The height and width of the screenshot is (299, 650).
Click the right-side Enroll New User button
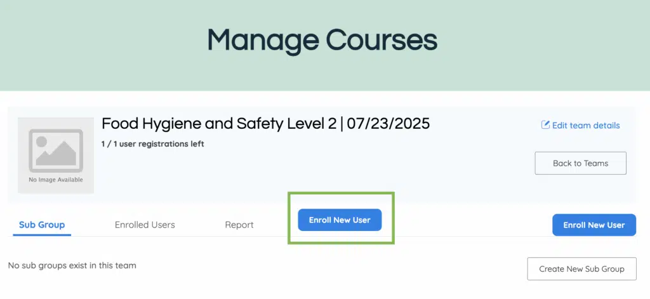594,225
